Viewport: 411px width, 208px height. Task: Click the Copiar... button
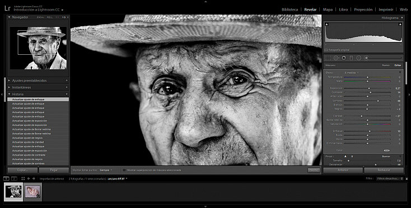coord(23,170)
